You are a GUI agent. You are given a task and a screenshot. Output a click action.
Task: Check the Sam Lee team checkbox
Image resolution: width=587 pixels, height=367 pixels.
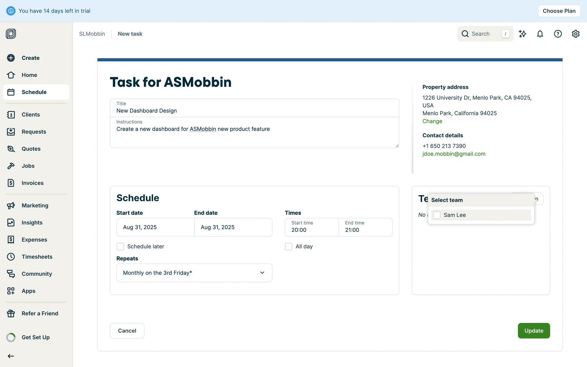coord(437,215)
